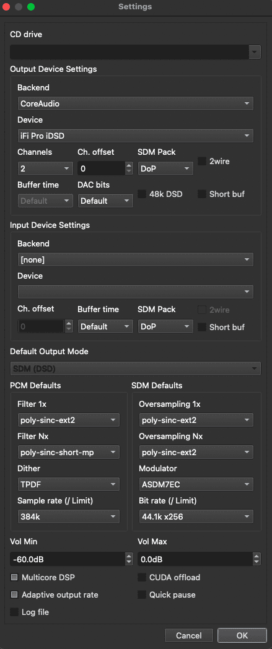Viewport: 272px width, 649px height.
Task: Enable the output 2wire checkbox
Action: tap(201, 162)
